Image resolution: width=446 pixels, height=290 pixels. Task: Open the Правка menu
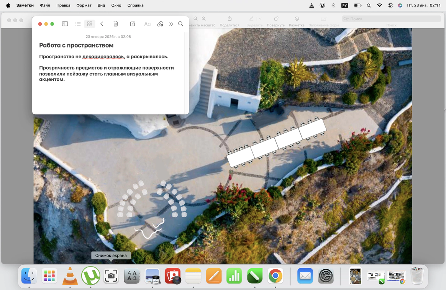coord(63,5)
